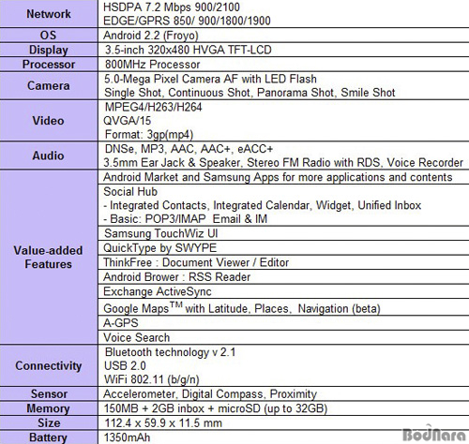
Task: Click the Sensor row label
Action: [x=49, y=393]
